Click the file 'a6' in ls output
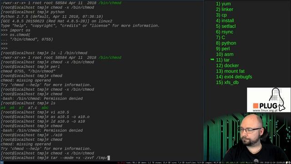The width and height of the screenshot is (291, 164). [x=12, y=108]
